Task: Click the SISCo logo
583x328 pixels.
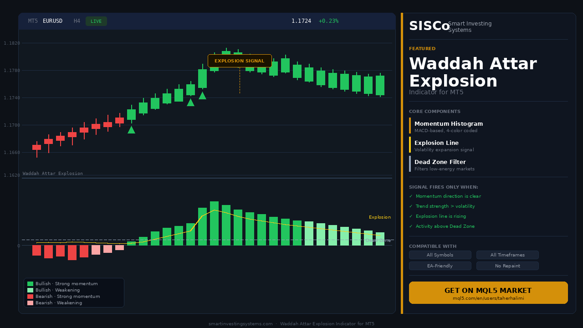Action: point(429,26)
